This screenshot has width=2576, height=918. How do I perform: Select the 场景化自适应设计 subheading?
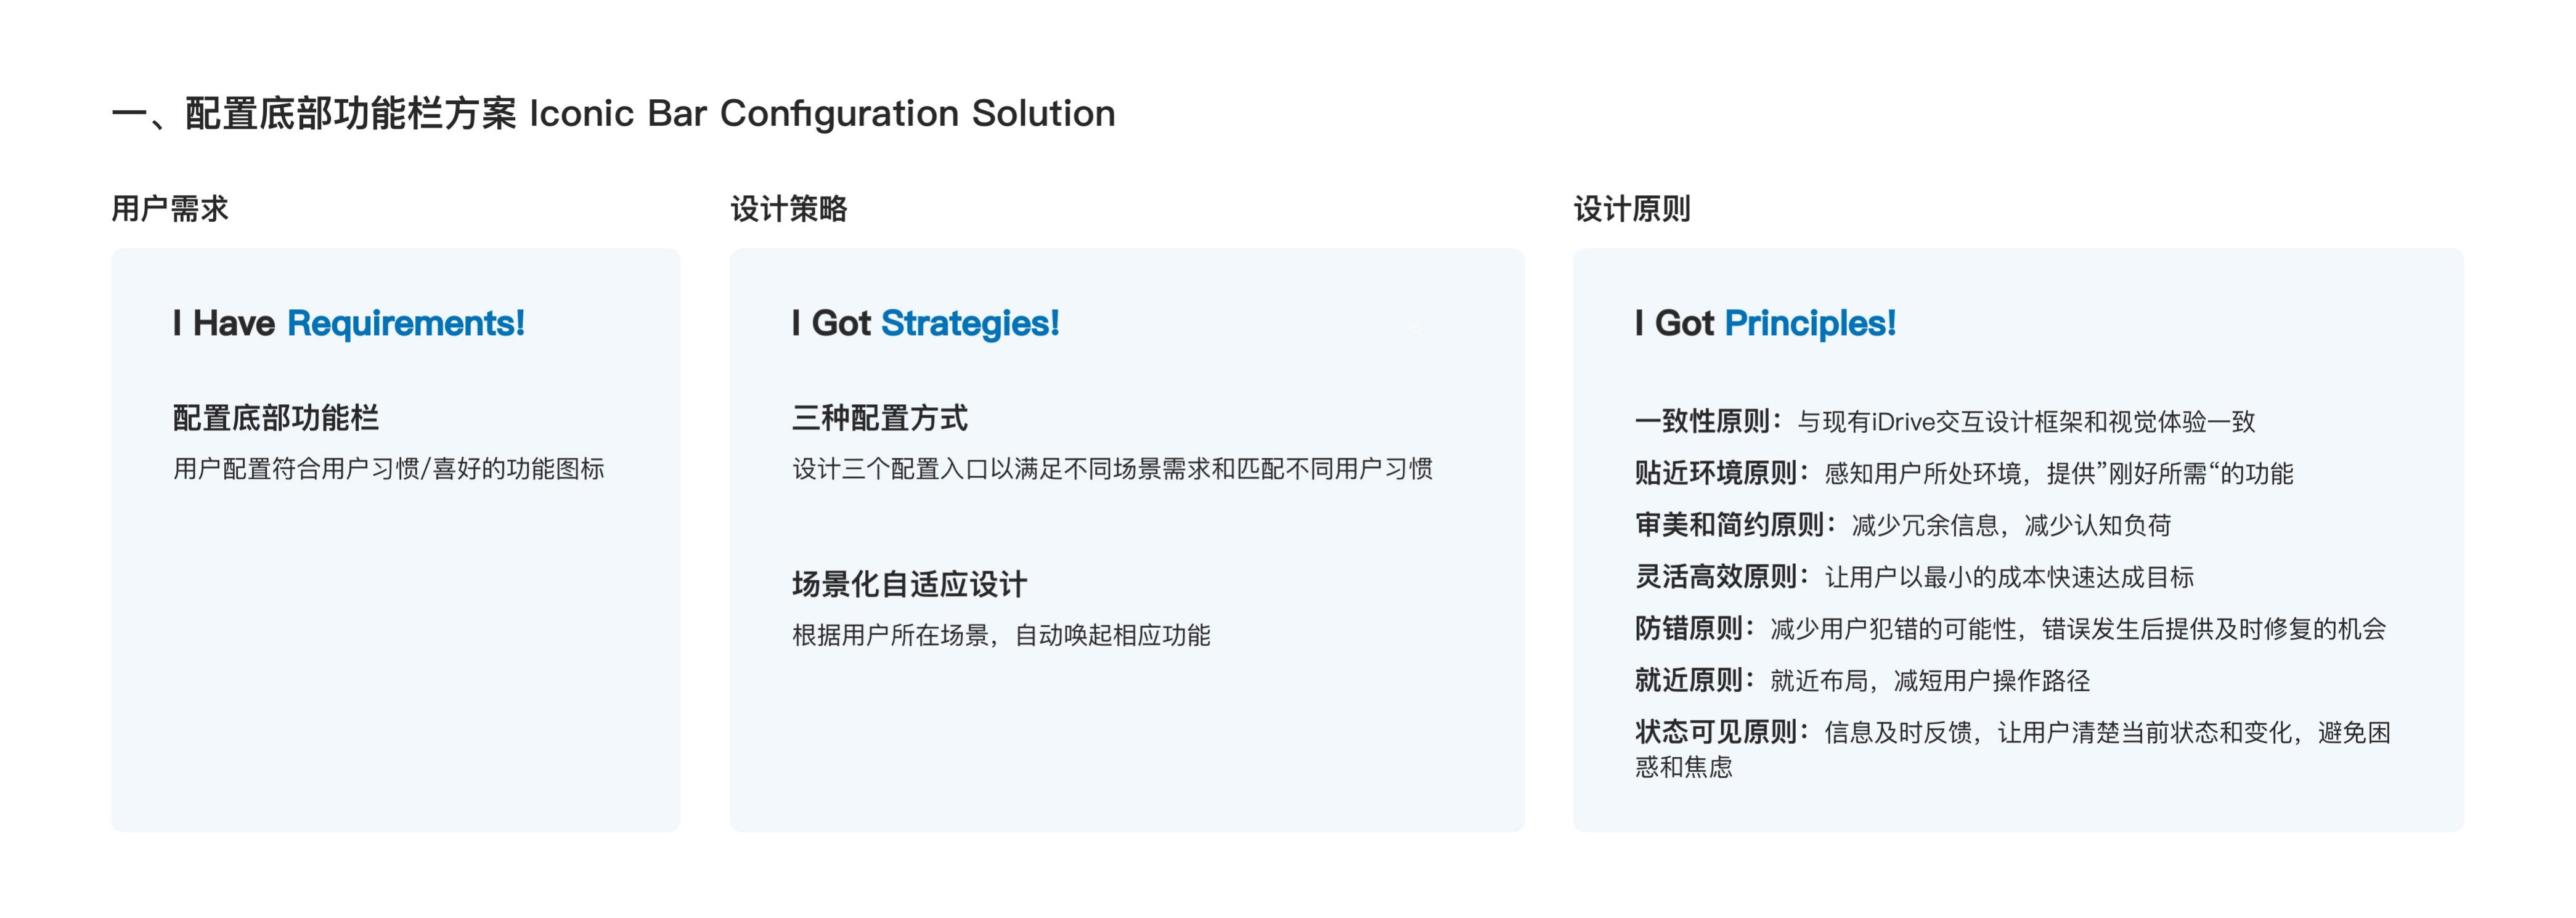pyautogui.click(x=910, y=584)
